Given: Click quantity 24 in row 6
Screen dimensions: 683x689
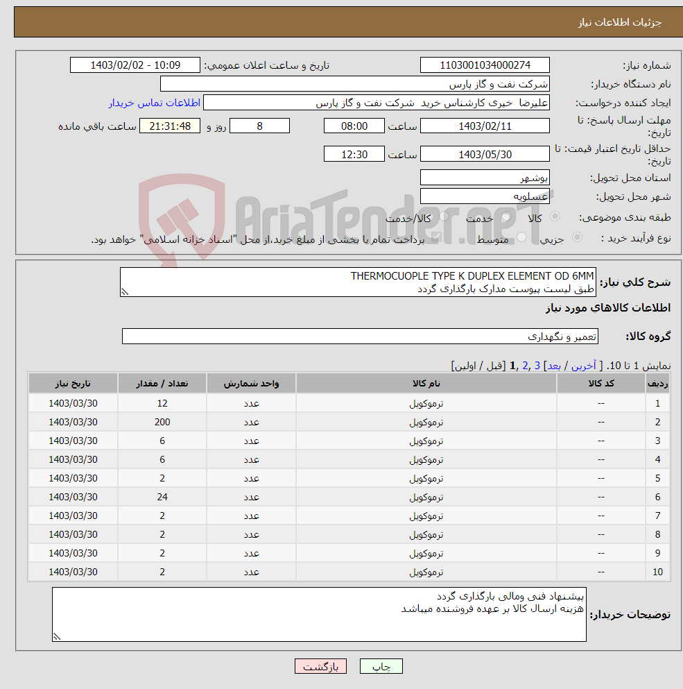Looking at the screenshot, I should click(162, 497).
